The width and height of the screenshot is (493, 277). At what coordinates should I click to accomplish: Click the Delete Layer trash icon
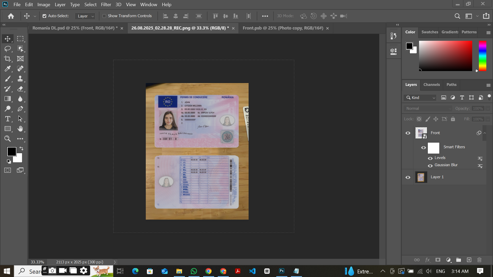coord(479,260)
